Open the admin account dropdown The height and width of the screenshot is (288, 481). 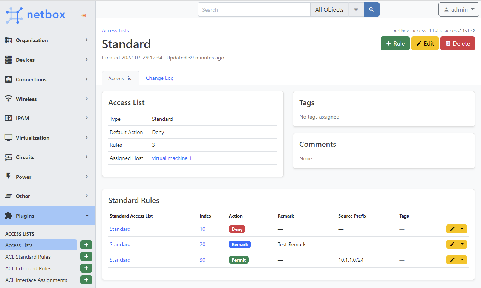click(458, 9)
